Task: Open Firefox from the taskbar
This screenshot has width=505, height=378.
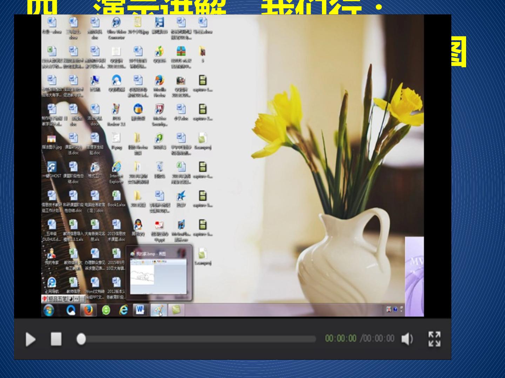Action: [x=88, y=310]
